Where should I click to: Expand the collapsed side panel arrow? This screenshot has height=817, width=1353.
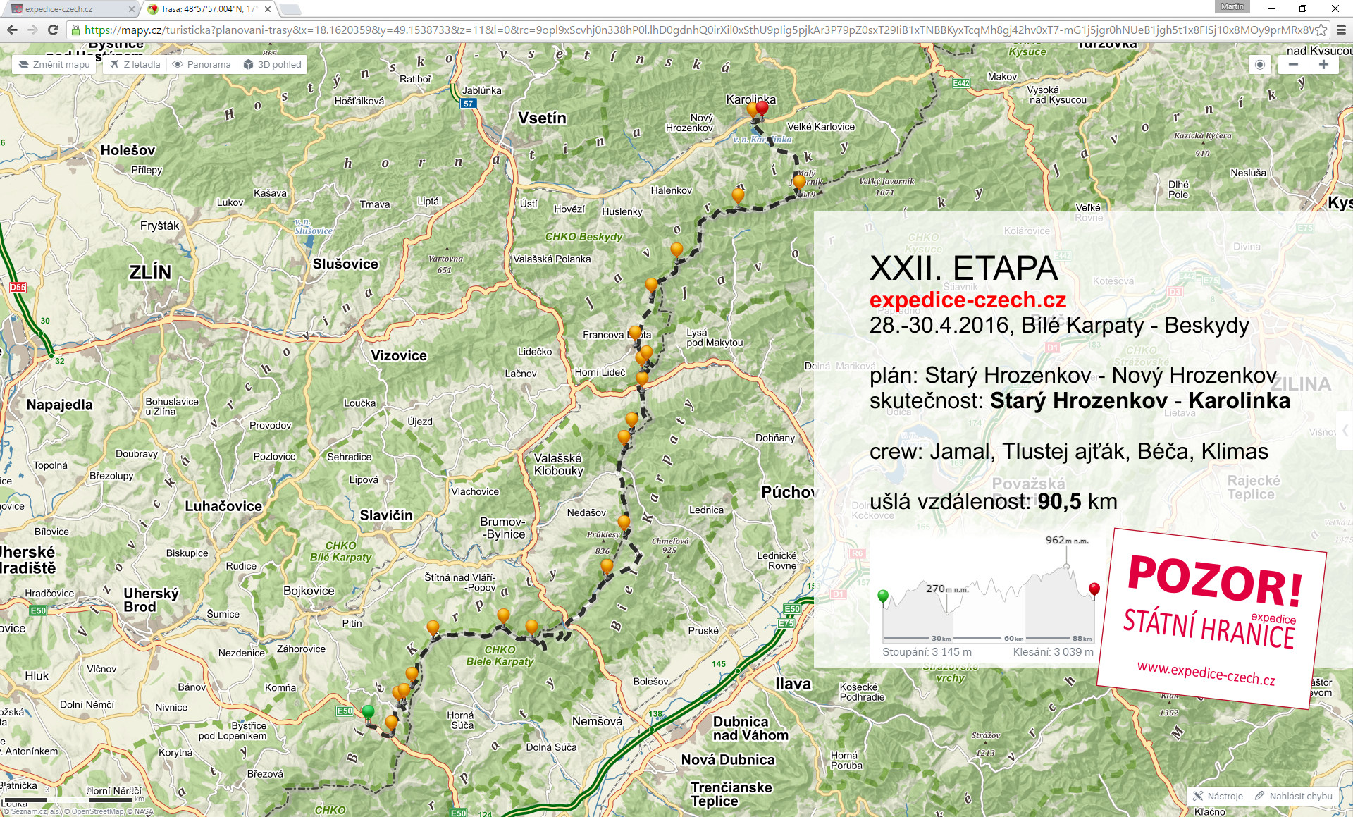pyautogui.click(x=1345, y=430)
